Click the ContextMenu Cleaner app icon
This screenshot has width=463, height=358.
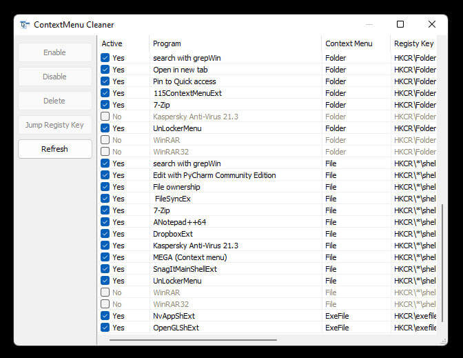pyautogui.click(x=25, y=25)
